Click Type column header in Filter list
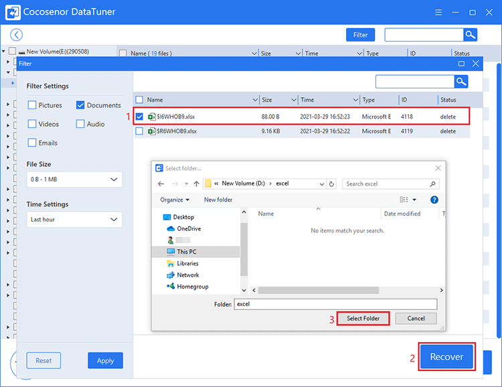Viewport: 502px width, 387px height. pyautogui.click(x=369, y=100)
